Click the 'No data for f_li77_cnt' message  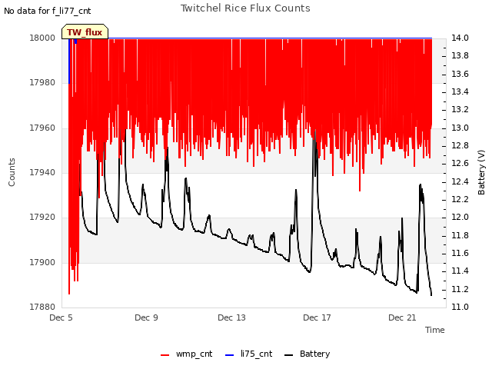click(x=48, y=12)
